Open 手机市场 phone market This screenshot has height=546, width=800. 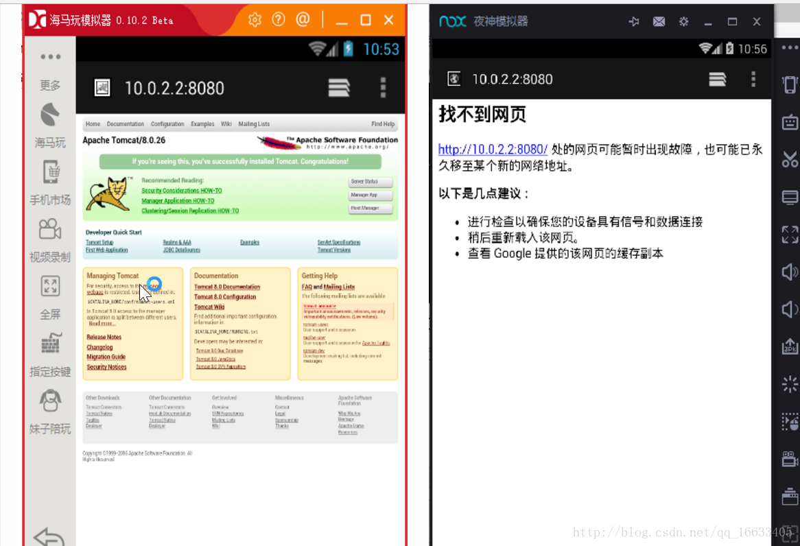(50, 182)
